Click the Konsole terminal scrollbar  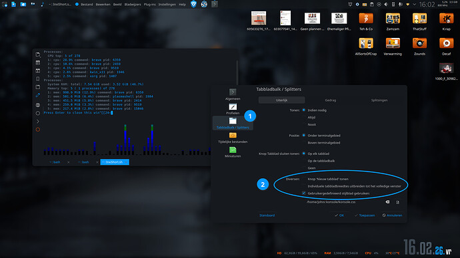(237, 73)
